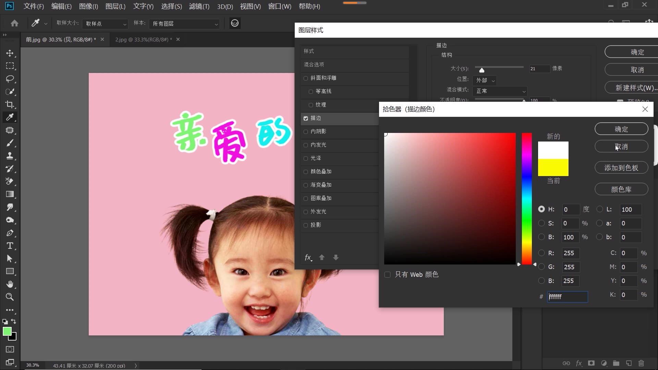658x370 pixels.
Task: Open the 样本 dropdown showing 所有图层
Action: pos(184,24)
